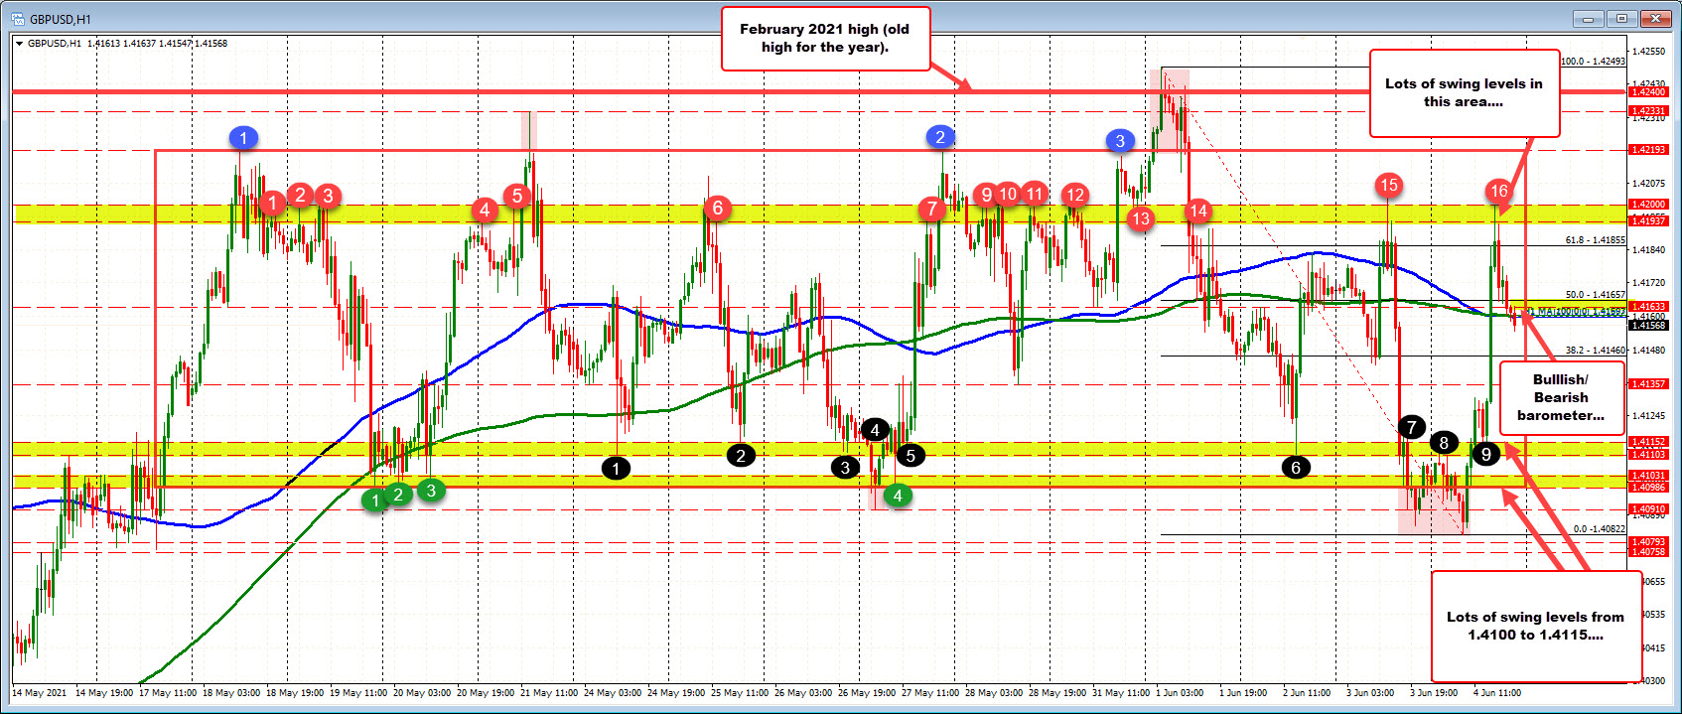Viewport: 1682px width, 714px height.
Task: Click the 'Bullish/Bearish barometer' text label
Action: pos(1560,397)
